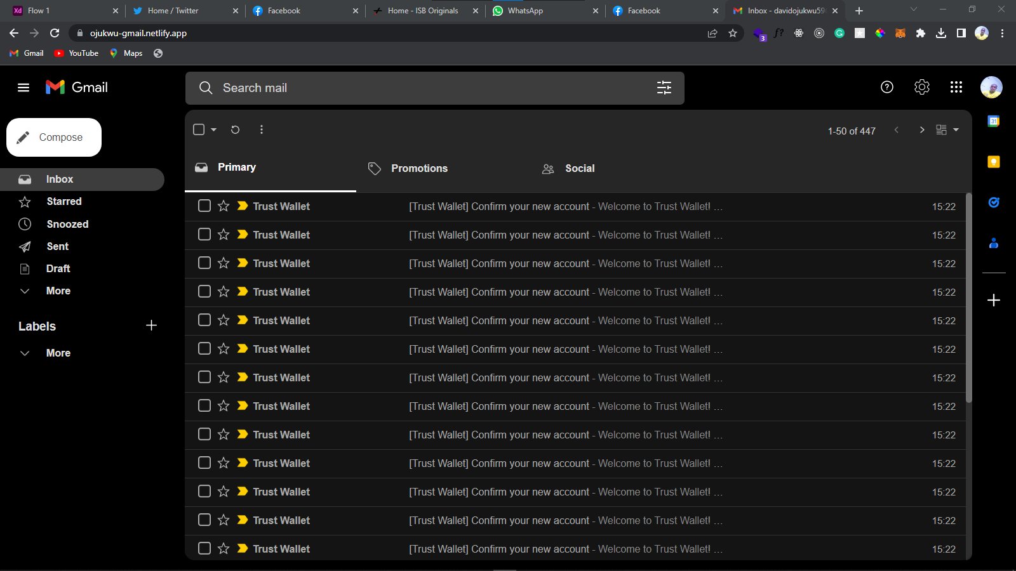Click the Compose button

click(54, 137)
